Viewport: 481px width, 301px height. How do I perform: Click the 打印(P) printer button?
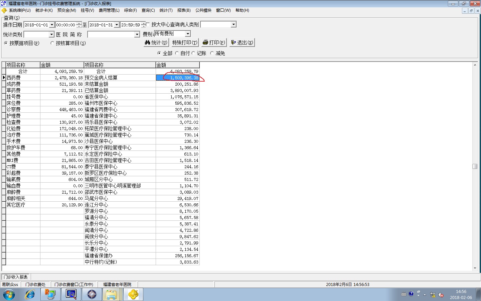click(x=214, y=42)
